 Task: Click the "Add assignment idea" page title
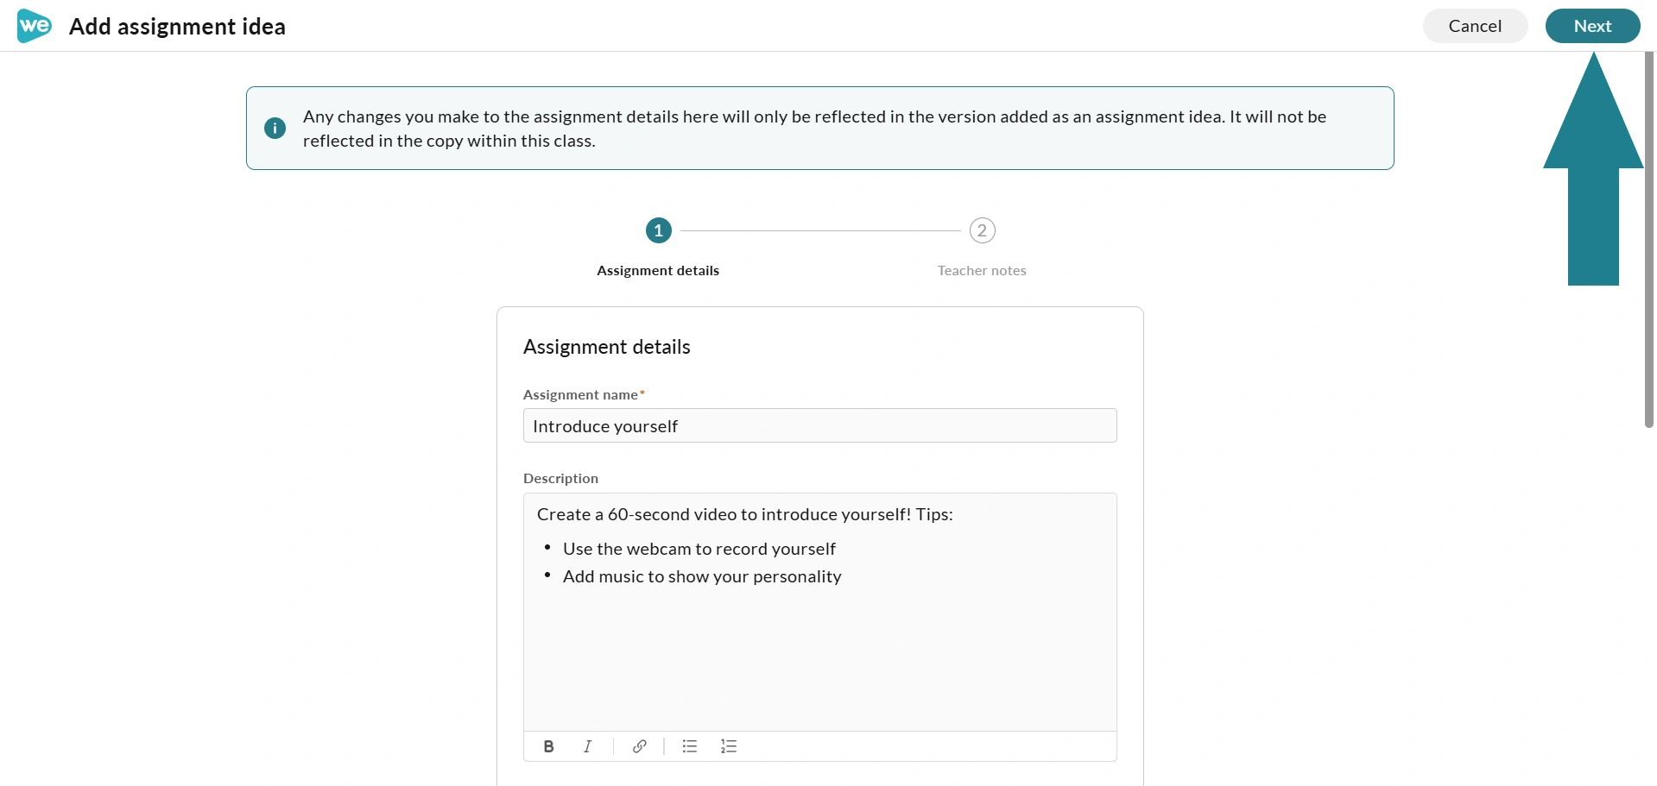coord(177,27)
